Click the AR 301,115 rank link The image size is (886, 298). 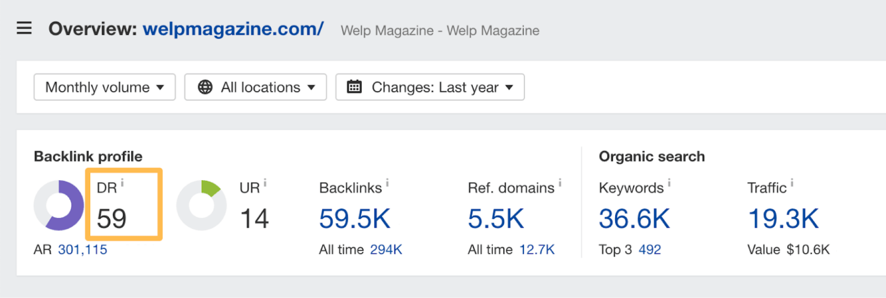(x=82, y=249)
